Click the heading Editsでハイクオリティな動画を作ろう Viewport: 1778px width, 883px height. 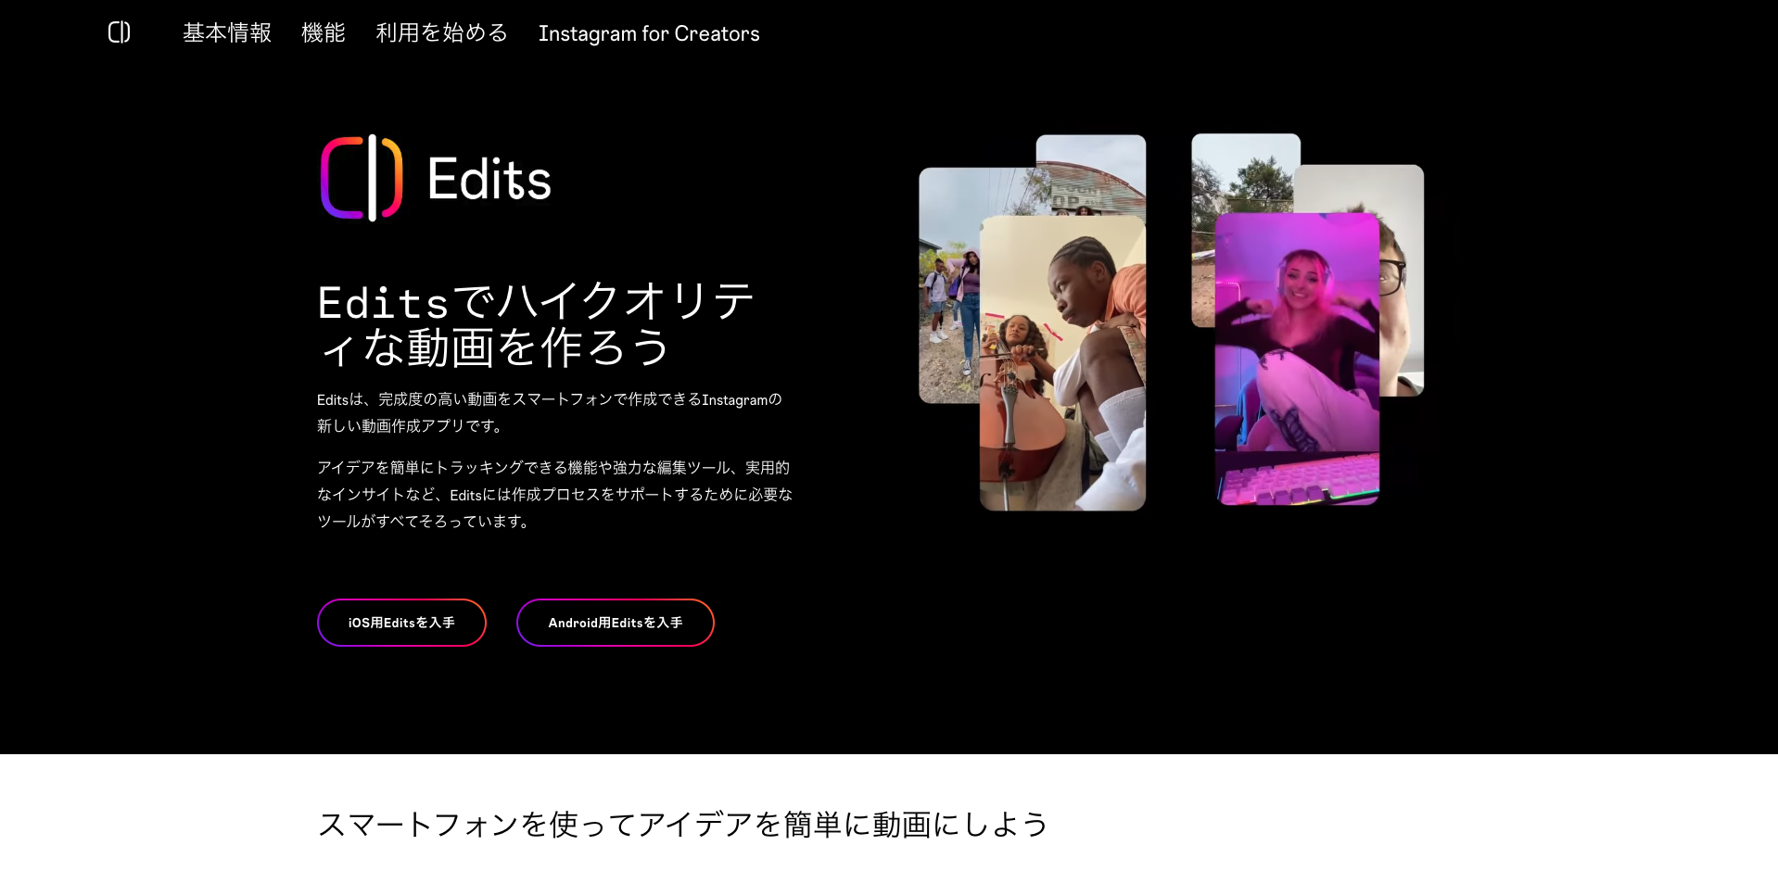[x=536, y=324]
